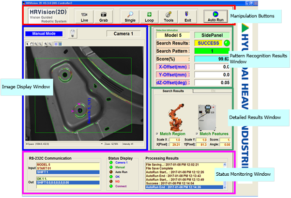Viewport: 291px width, 198px height.
Task: Select highlighted input row SHIFT 1
Action: 68,172
